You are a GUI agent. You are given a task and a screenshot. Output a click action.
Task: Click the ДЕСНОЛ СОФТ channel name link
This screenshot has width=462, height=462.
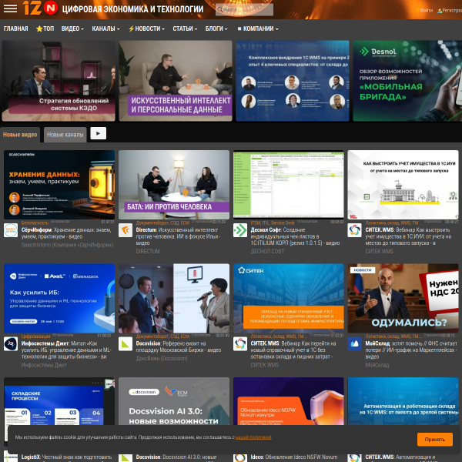(x=267, y=251)
